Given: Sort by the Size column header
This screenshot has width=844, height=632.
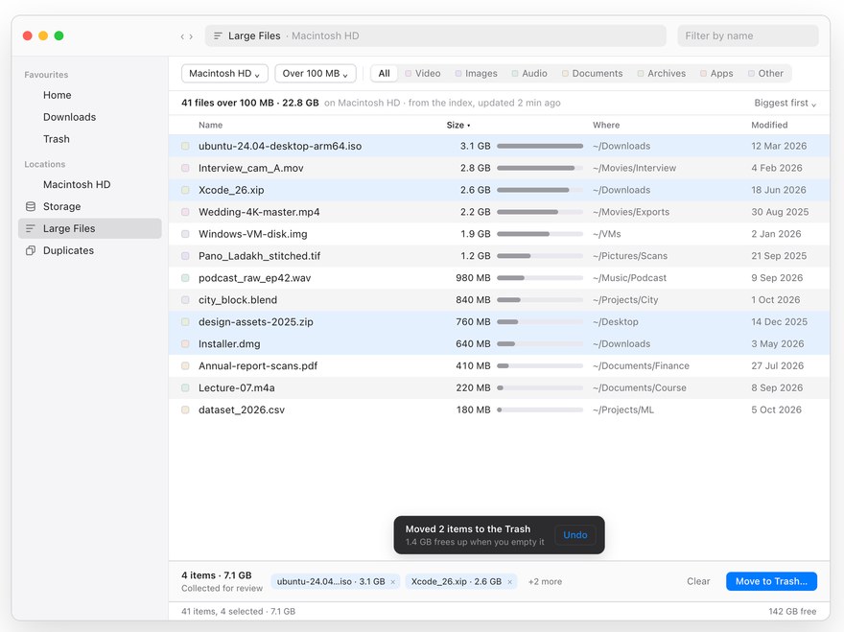Looking at the screenshot, I should 458,125.
